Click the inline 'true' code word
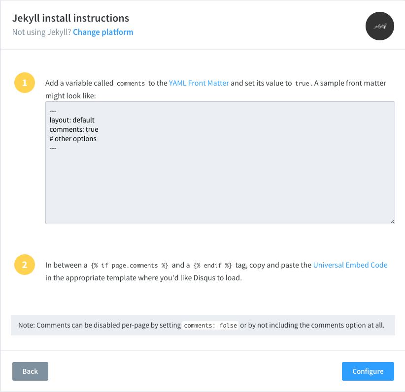405x392 pixels. pos(302,83)
